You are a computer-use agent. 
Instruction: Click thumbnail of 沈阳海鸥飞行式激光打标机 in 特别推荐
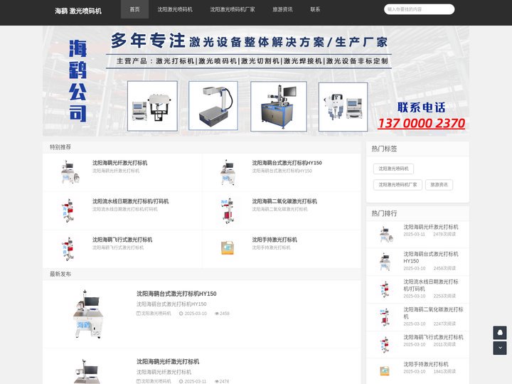(x=68, y=249)
